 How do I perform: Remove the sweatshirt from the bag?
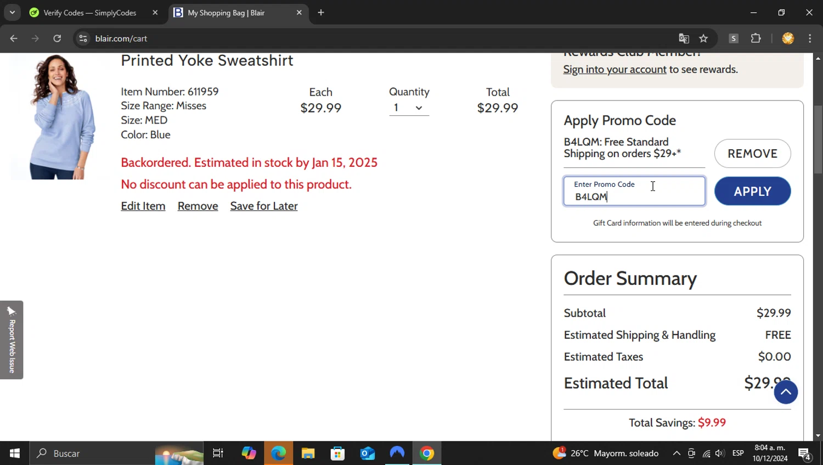[x=198, y=206]
